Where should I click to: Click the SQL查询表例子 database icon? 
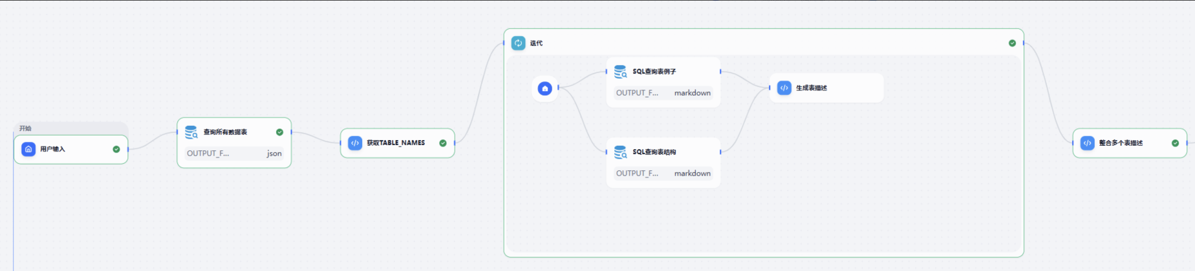(x=621, y=72)
